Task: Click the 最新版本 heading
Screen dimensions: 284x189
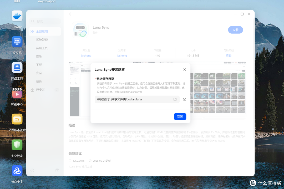Action: [x=75, y=154]
